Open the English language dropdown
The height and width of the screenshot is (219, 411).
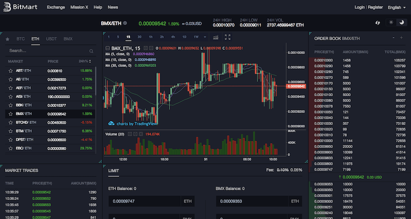(397, 7)
